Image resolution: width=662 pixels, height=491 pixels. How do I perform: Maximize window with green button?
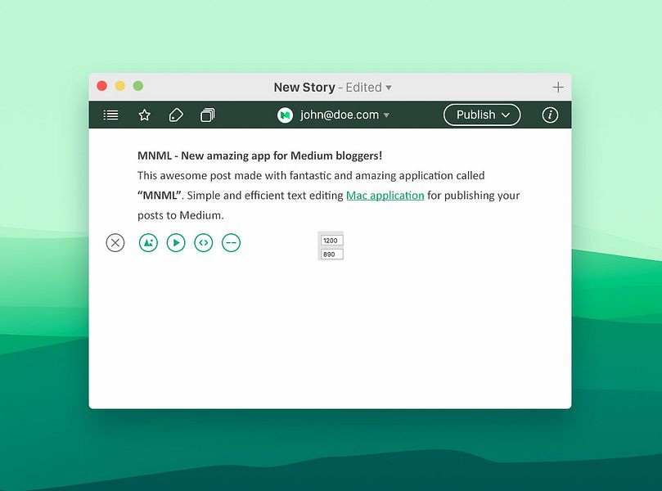pos(138,86)
